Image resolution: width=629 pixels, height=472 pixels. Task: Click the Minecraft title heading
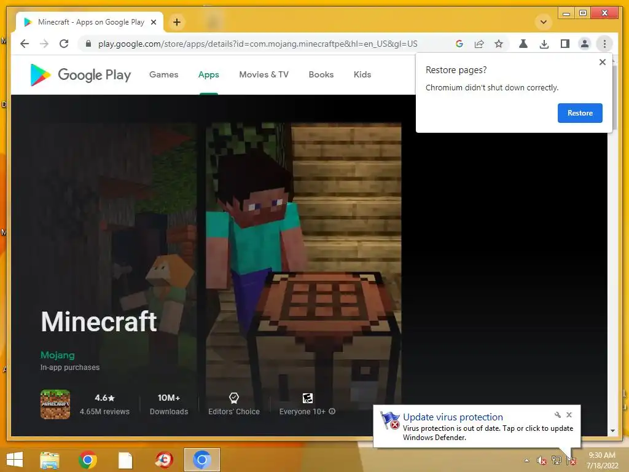click(99, 321)
